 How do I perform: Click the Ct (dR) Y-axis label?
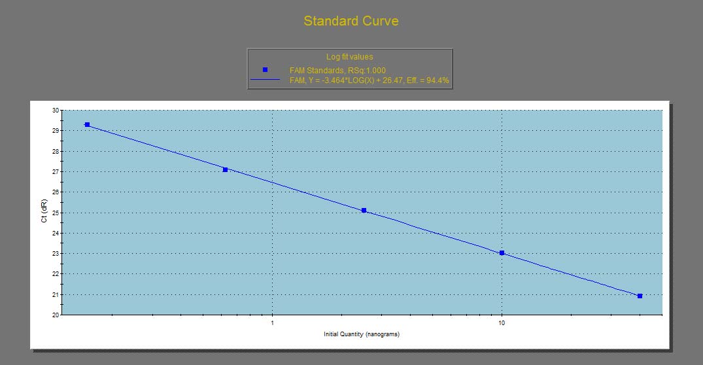(x=44, y=213)
